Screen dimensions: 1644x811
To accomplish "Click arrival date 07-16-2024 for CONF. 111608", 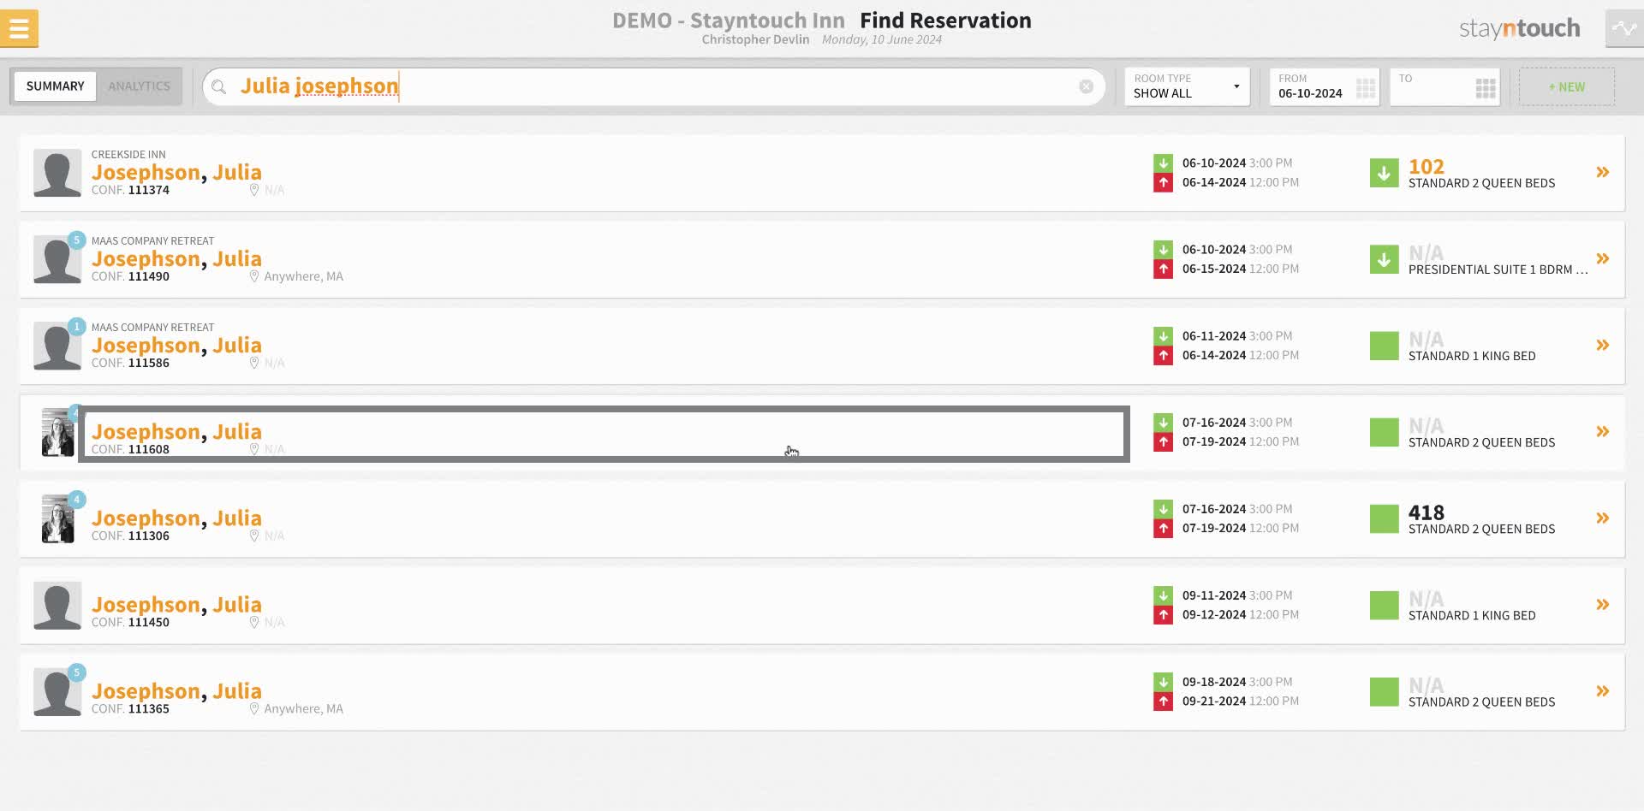I will coord(1214,423).
